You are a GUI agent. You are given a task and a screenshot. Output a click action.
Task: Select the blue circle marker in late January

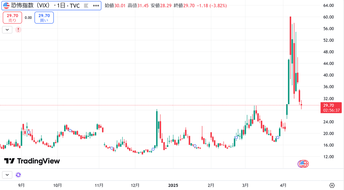tap(195, 146)
